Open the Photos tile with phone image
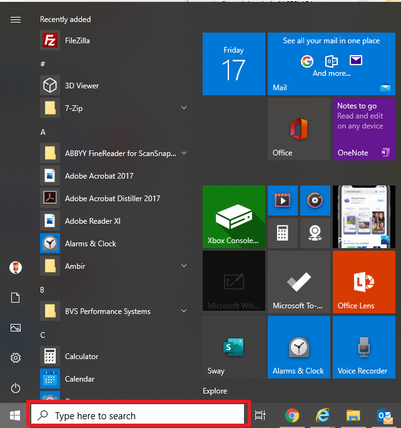The width and height of the screenshot is (401, 428). [x=364, y=217]
